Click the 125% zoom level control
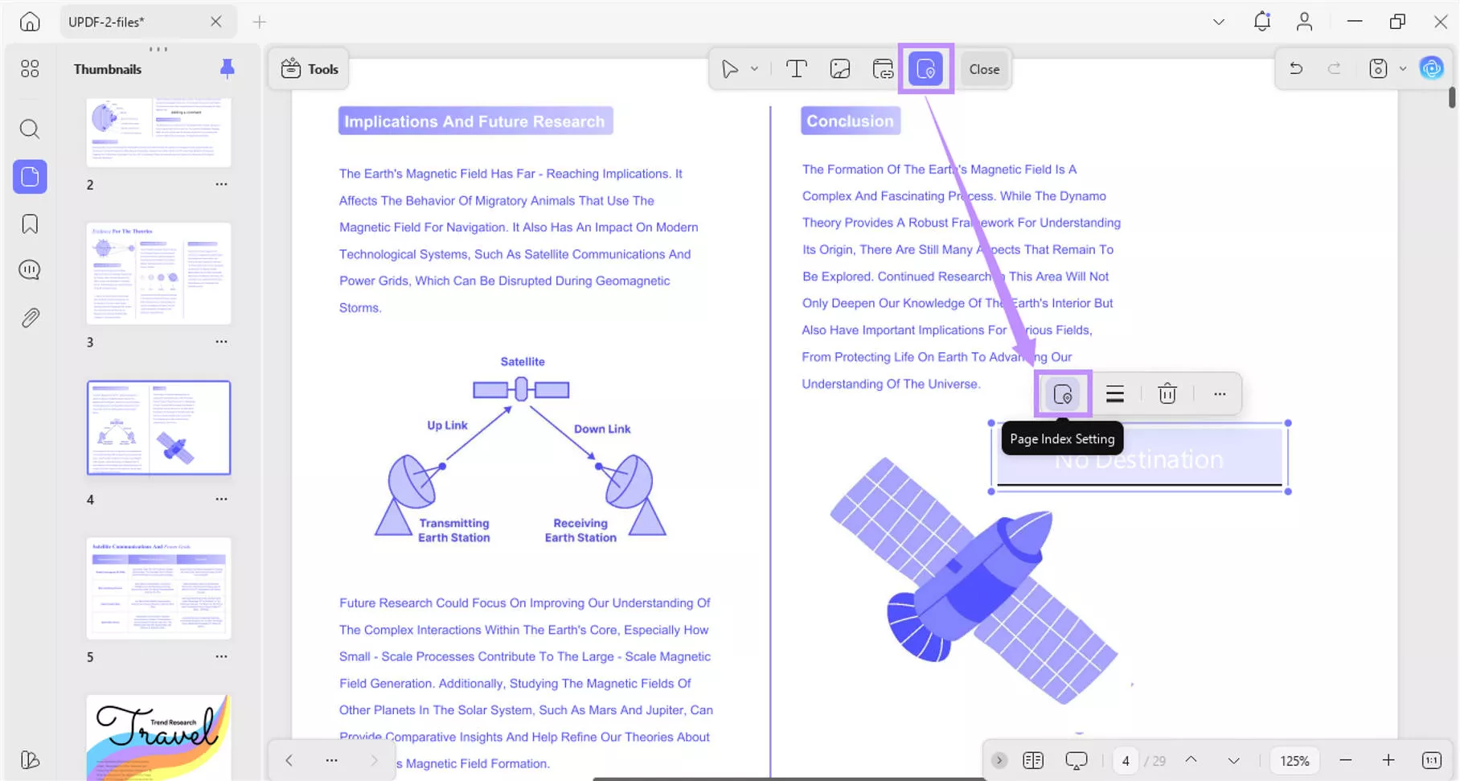Image resolution: width=1460 pixels, height=781 pixels. (1294, 759)
